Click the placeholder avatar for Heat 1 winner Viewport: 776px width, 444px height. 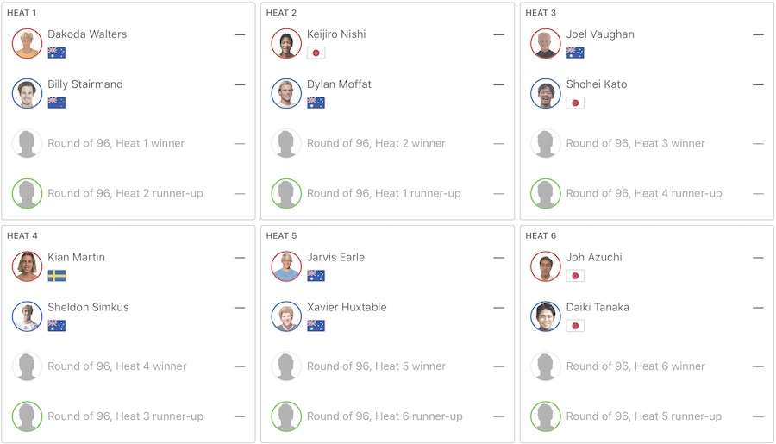[x=28, y=144]
